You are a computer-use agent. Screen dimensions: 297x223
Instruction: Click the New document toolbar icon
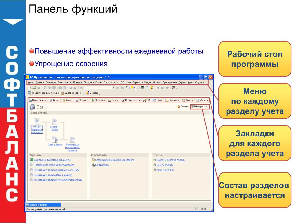(x=29, y=88)
